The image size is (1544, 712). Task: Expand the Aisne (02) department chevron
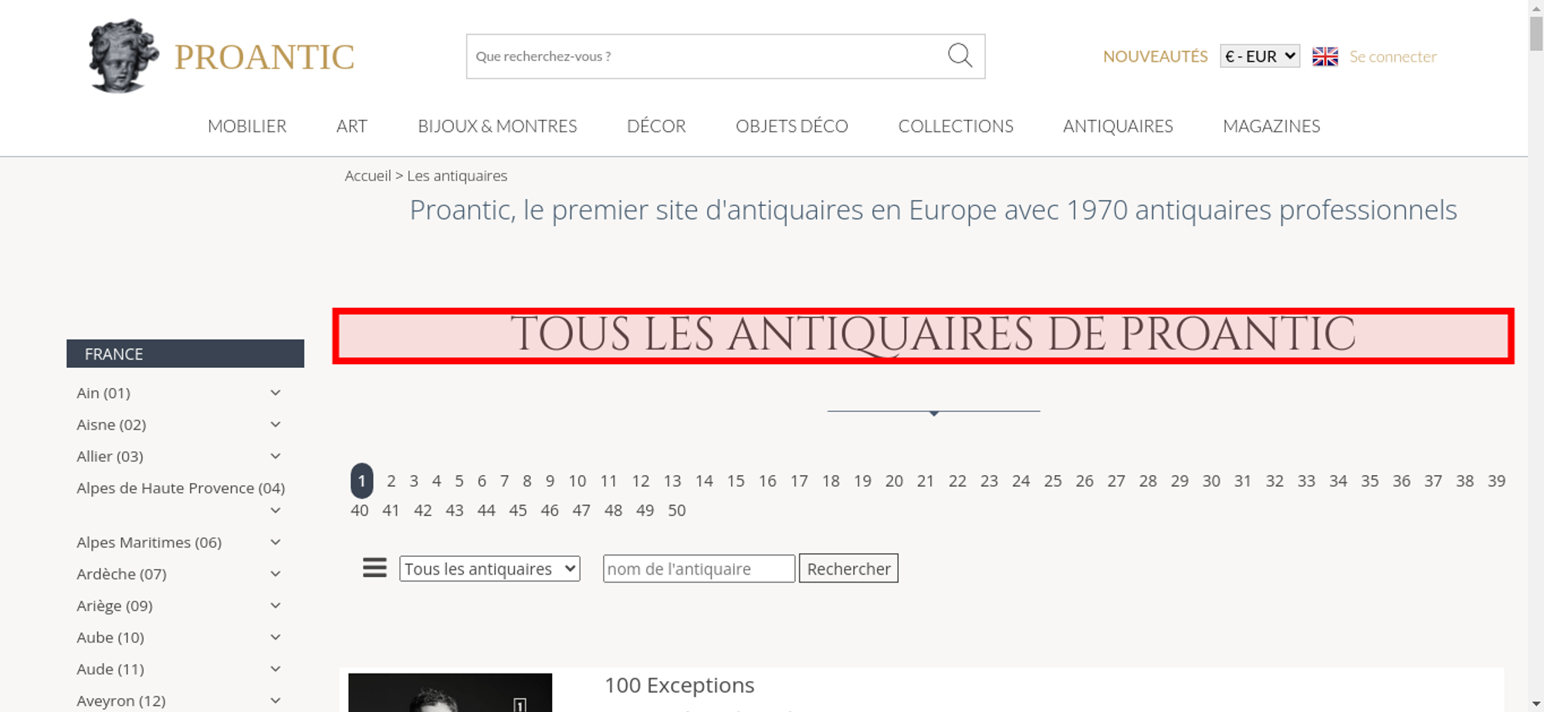276,424
